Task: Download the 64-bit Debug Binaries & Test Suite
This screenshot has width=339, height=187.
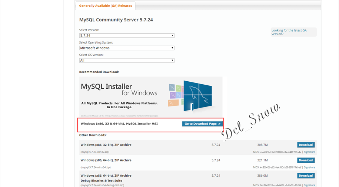Action: [x=306, y=176]
